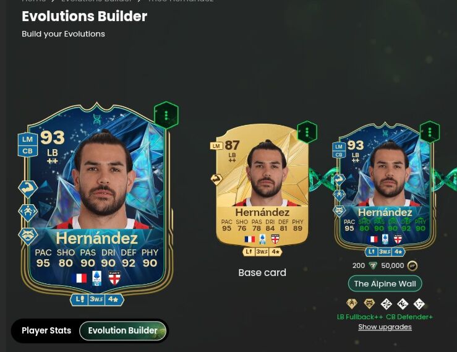This screenshot has width=457, height=352.
Task: Click the gold raccoon playstyle icon below Alpine Wall
Action: pyautogui.click(x=369, y=304)
